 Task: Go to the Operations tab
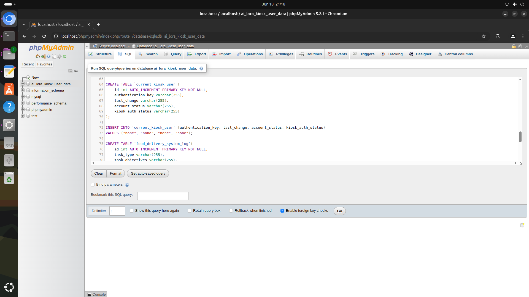250,54
